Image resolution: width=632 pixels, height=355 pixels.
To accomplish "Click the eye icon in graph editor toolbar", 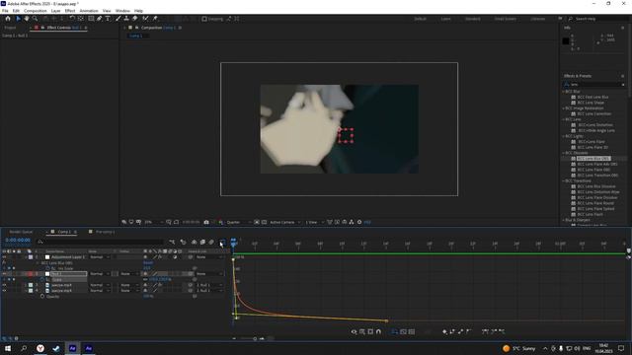I will point(354,331).
